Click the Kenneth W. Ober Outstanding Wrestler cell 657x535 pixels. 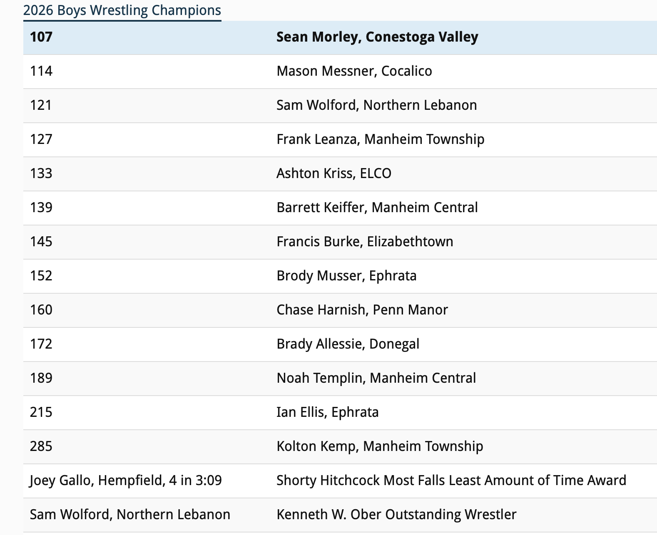point(396,515)
